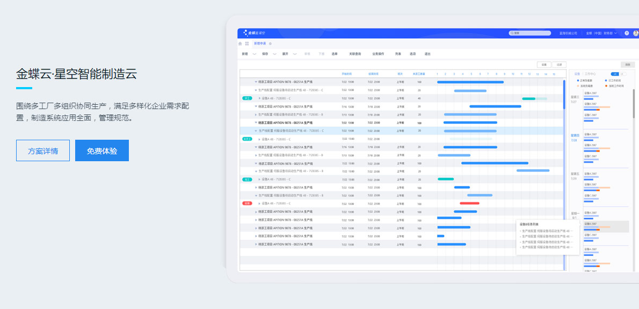Click the Gantt chart's blue vertical scrollbar
The width and height of the screenshot is (639, 309).
564,94
